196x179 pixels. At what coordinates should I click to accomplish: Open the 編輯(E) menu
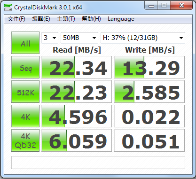(41, 19)
